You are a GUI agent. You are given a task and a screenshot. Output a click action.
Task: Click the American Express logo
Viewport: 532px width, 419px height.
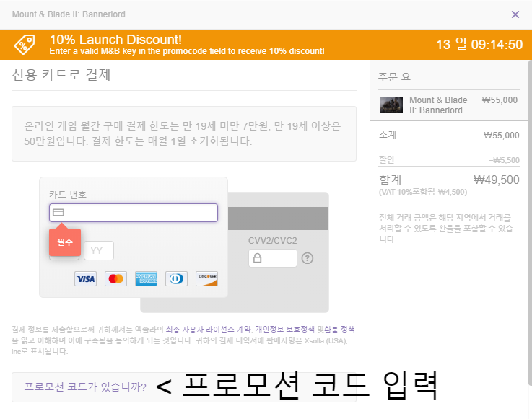pyautogui.click(x=146, y=278)
